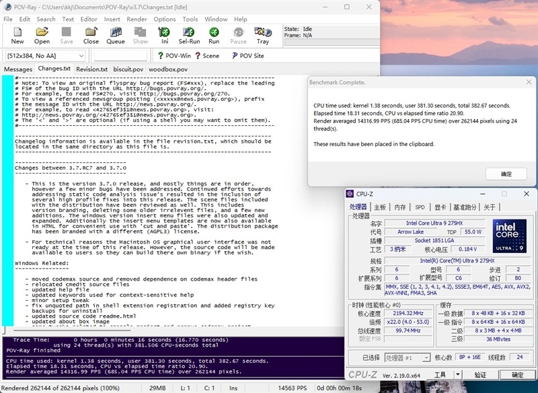The width and height of the screenshot is (538, 393).
Task: Open the CPU-Z 基准跑分 tab
Action: click(x=465, y=207)
